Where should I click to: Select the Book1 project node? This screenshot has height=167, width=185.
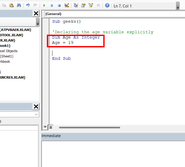coord(5,46)
